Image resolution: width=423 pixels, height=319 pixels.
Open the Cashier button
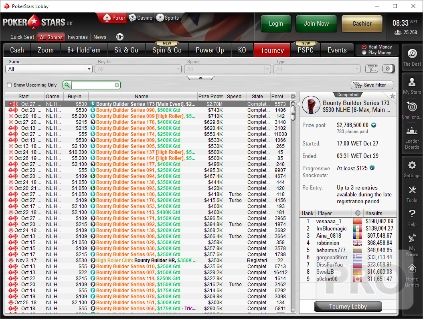(362, 24)
